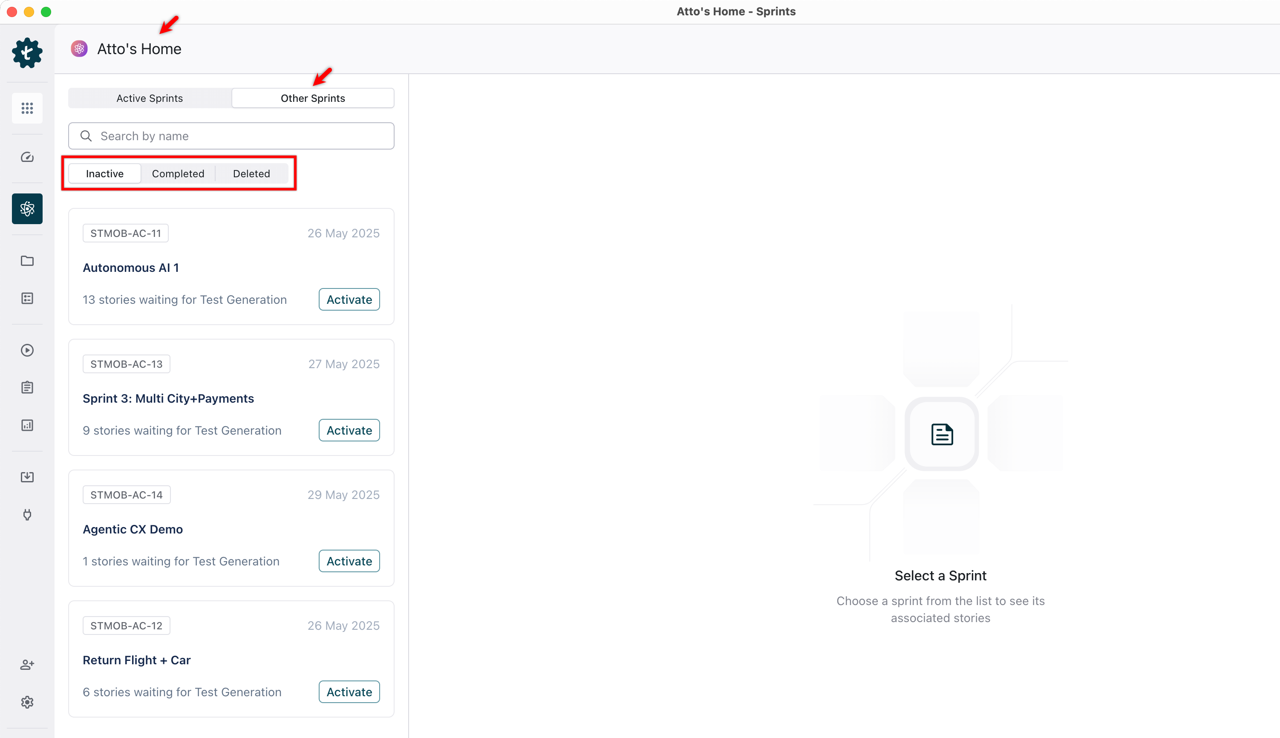This screenshot has height=738, width=1280.
Task: Open the Sprint 3: Multi City+Payments card
Action: click(x=168, y=398)
